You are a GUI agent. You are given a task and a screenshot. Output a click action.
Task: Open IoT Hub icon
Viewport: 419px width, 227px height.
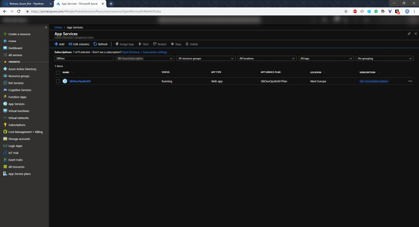[x=5, y=153]
